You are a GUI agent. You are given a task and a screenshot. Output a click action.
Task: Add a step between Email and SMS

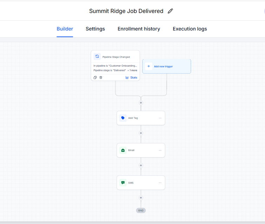pyautogui.click(x=141, y=165)
